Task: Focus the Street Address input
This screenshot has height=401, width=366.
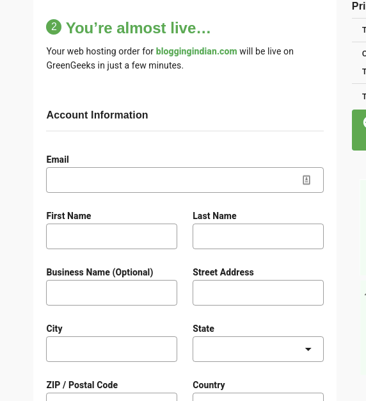Action: click(x=258, y=293)
